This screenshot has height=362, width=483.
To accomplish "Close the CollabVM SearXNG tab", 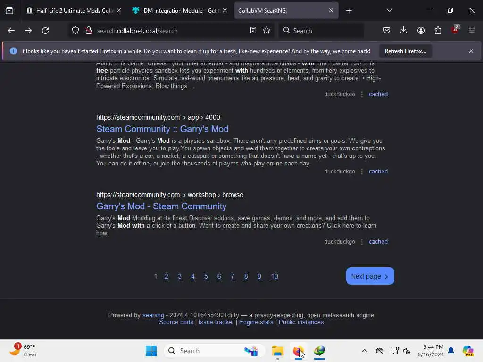I will pyautogui.click(x=331, y=10).
